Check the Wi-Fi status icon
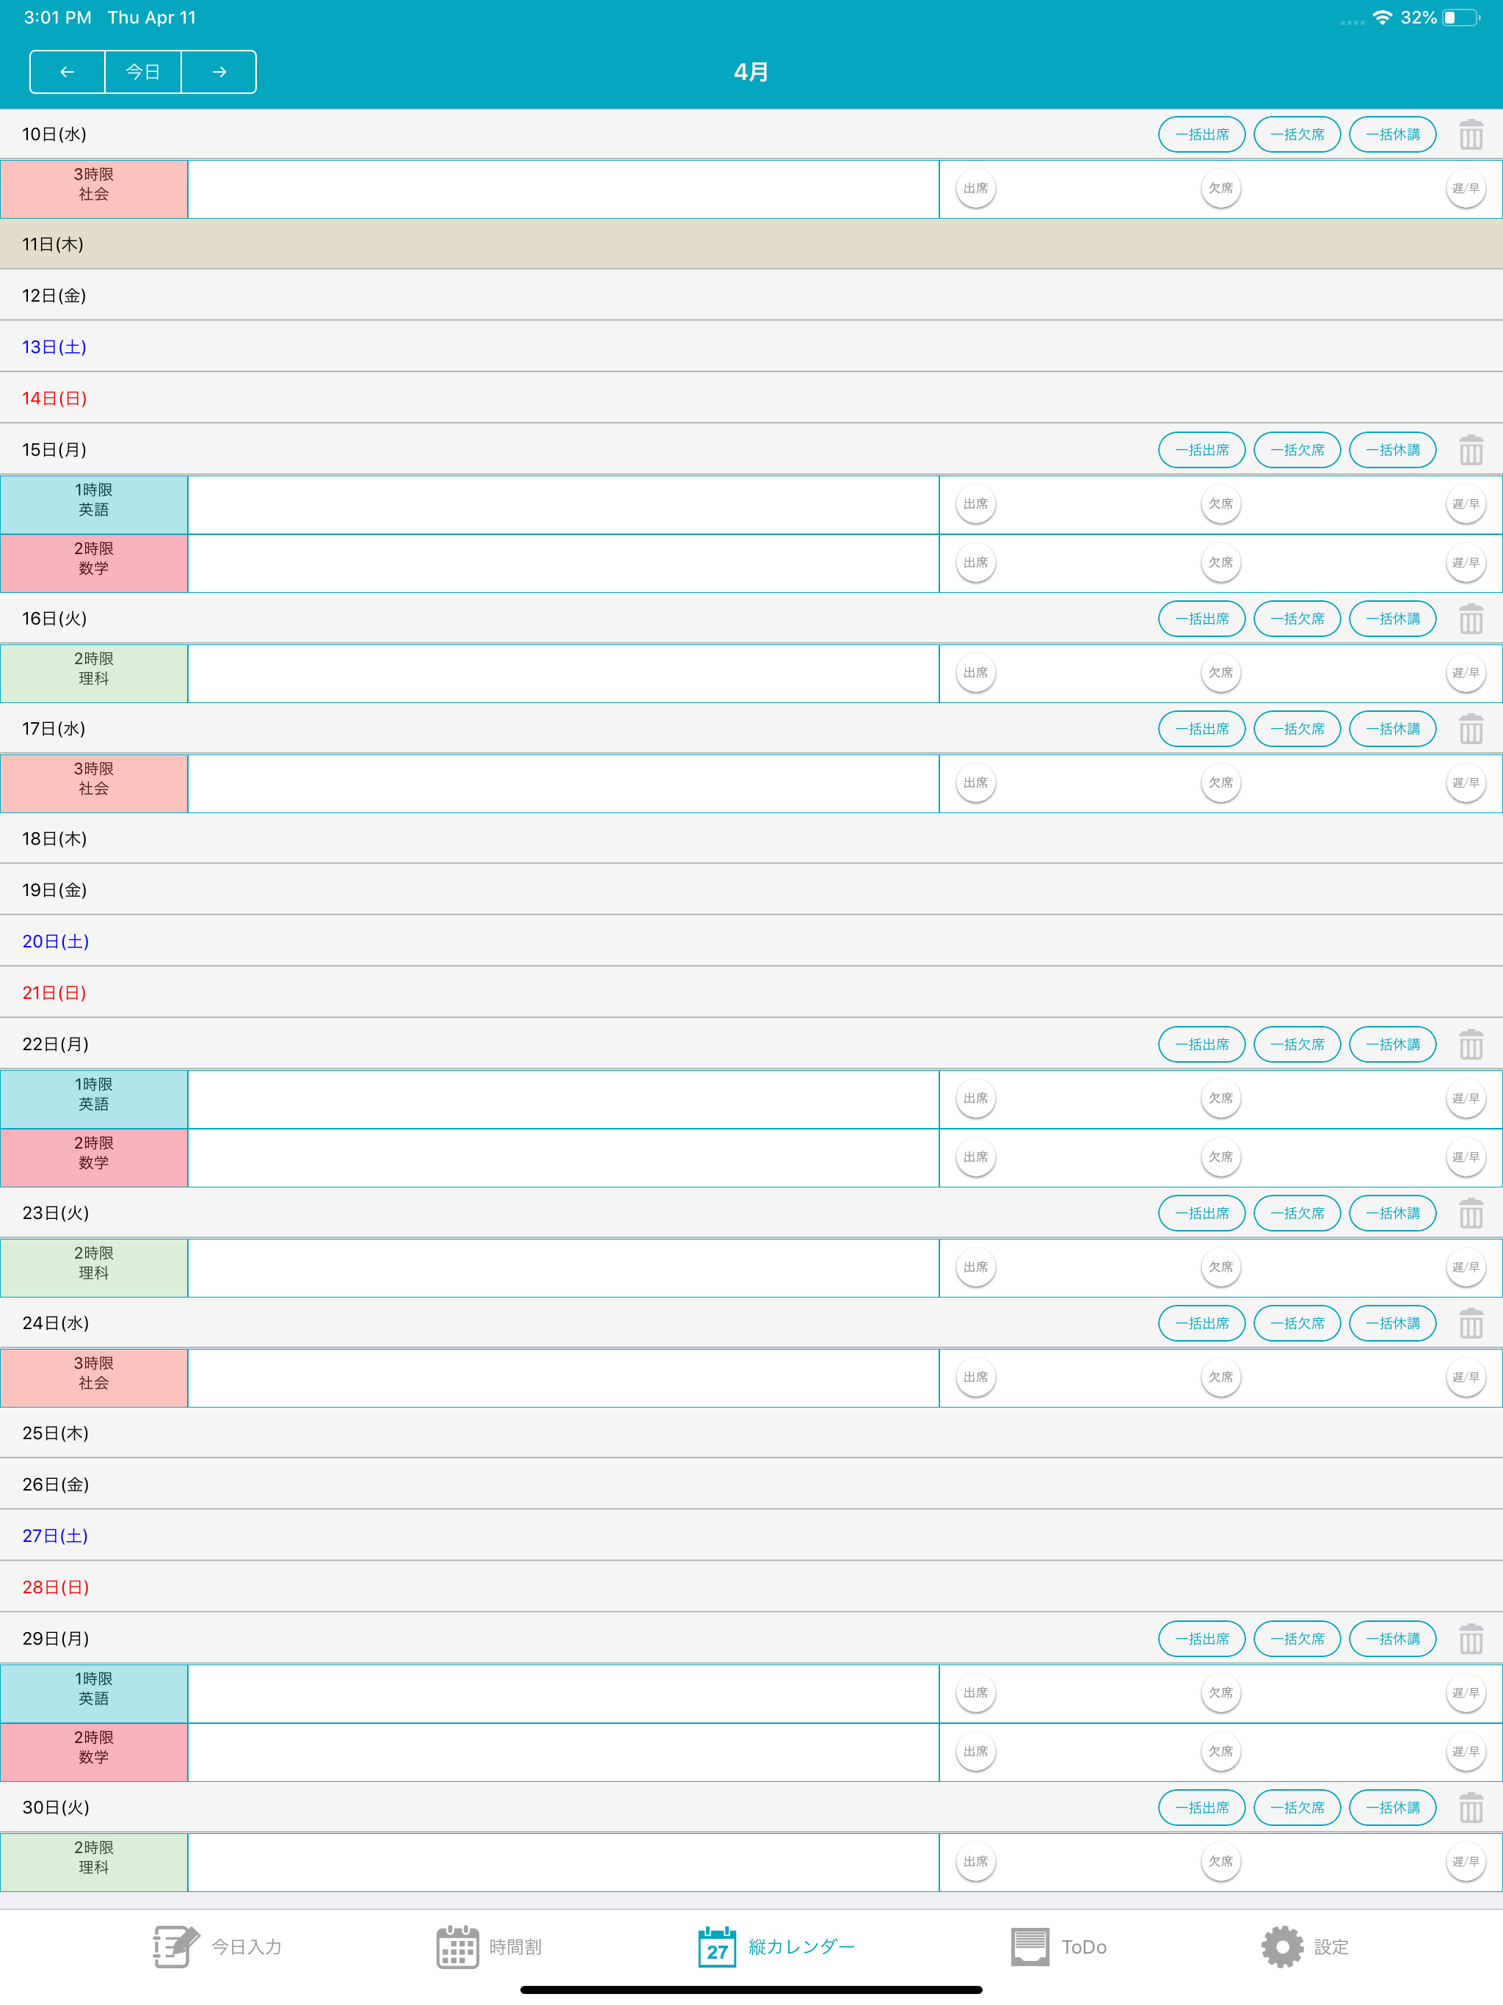Viewport: 1503px width, 2005px height. click(x=1381, y=18)
